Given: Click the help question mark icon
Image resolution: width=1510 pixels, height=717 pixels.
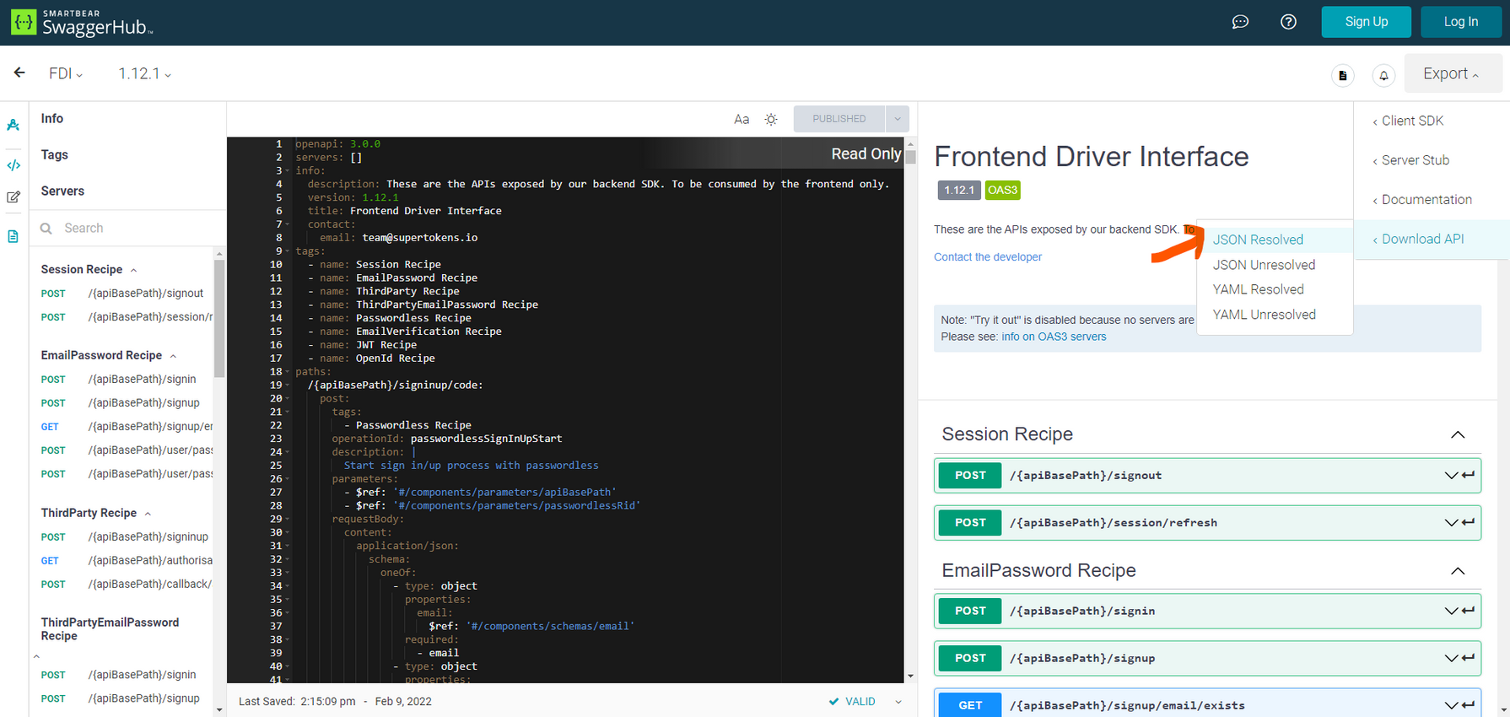Looking at the screenshot, I should pyautogui.click(x=1288, y=22).
